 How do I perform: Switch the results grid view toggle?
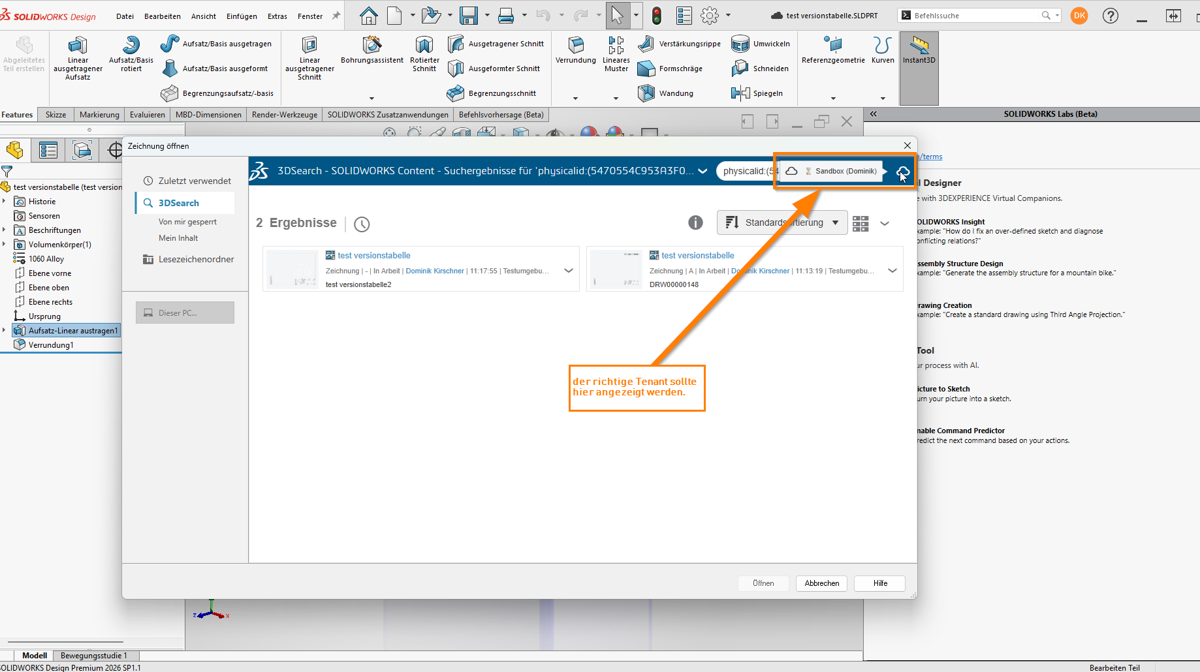[861, 223]
